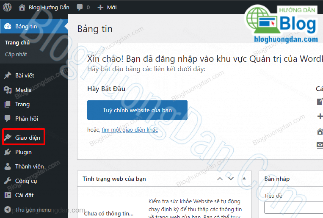
Task: Click the Công cụ wrench icon
Action: (8, 181)
